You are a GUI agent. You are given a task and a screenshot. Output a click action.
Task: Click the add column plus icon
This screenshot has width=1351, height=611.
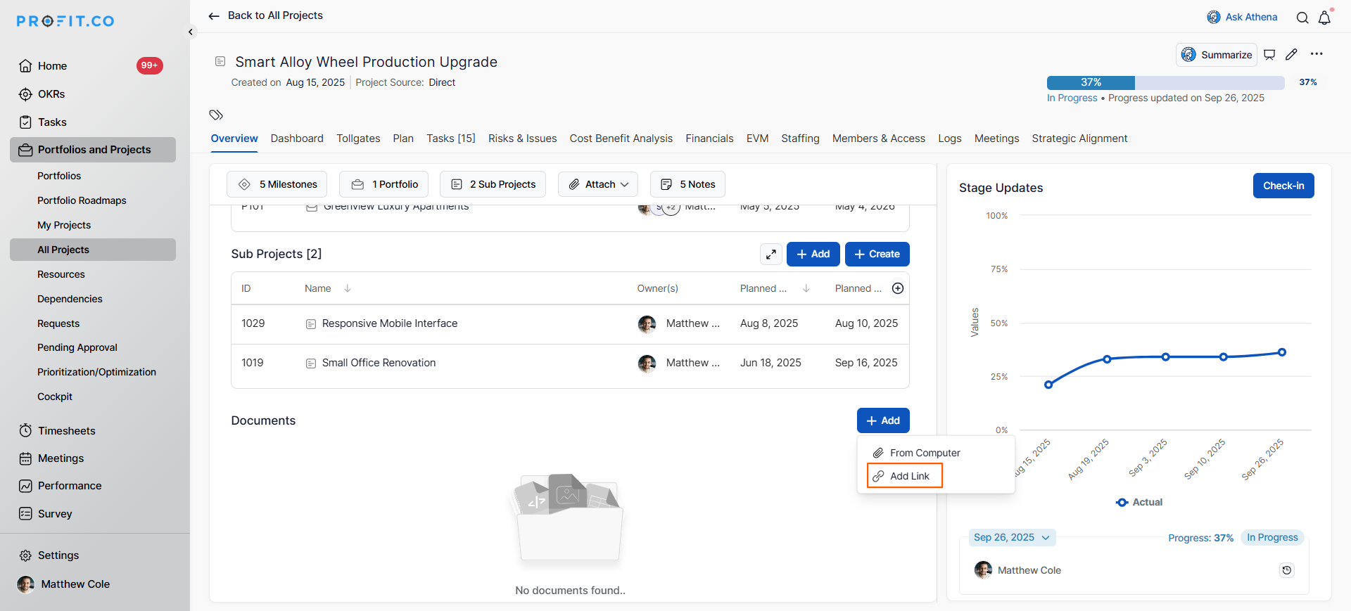point(898,288)
